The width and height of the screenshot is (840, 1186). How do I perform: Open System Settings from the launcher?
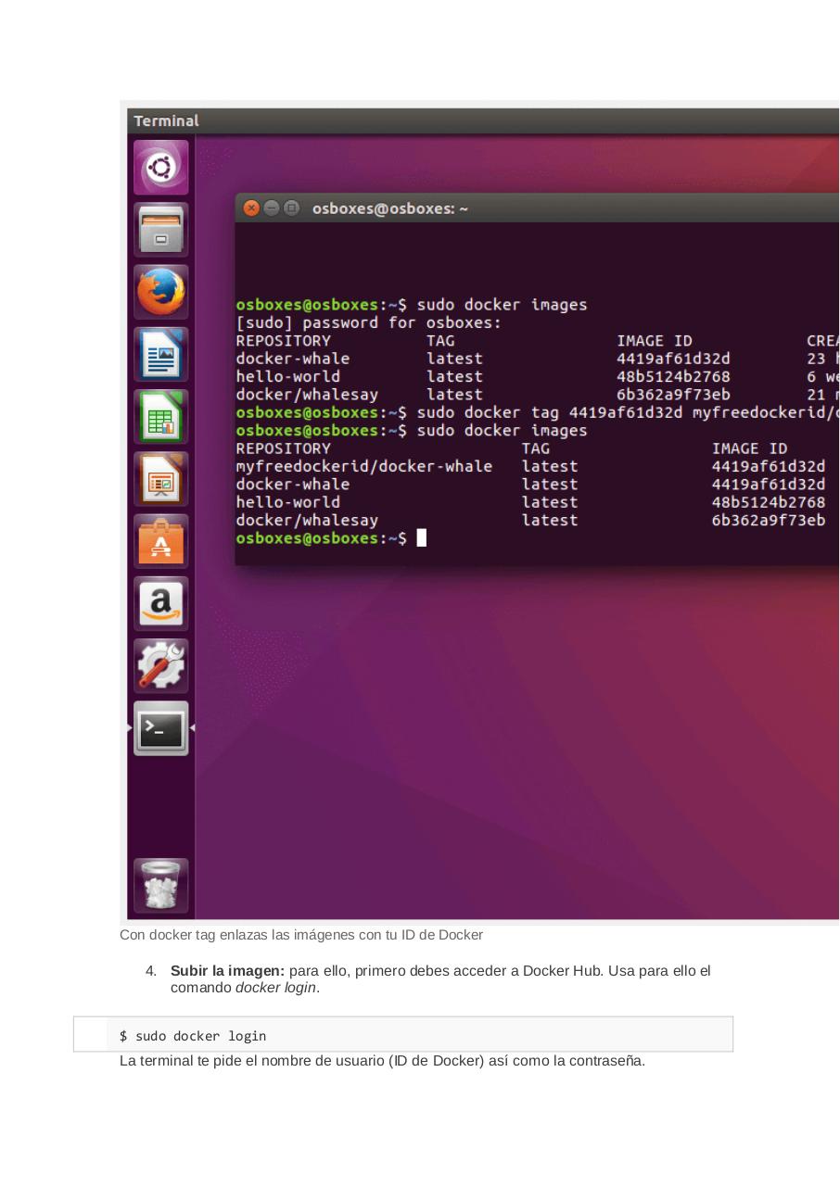(x=160, y=665)
